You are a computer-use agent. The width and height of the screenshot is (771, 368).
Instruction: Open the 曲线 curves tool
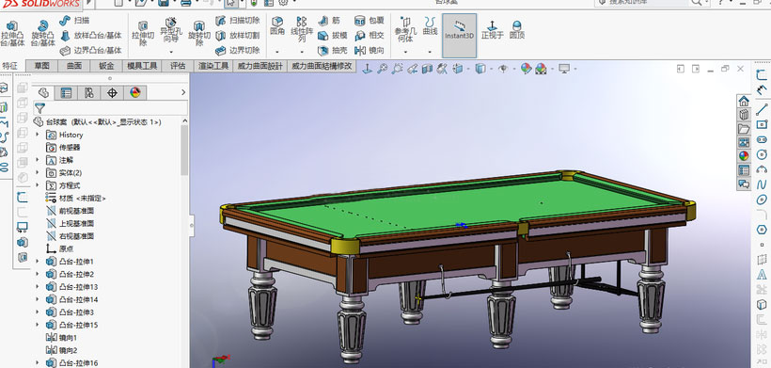pos(431,26)
